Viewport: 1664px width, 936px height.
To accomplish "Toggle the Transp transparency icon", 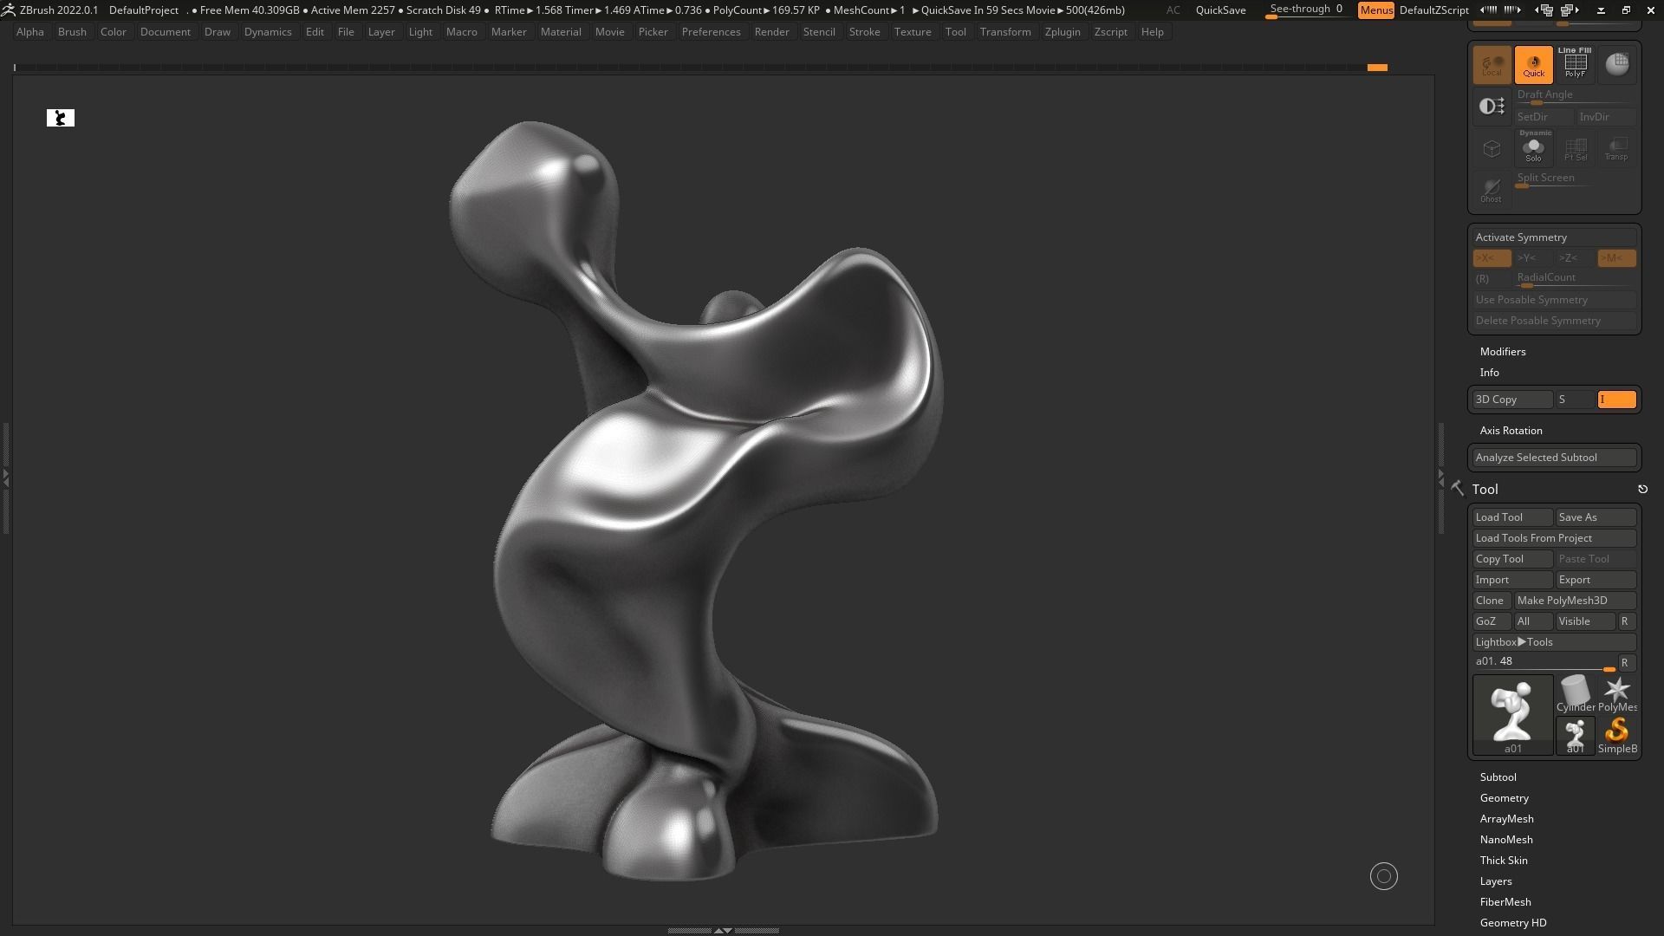I will (x=1616, y=148).
